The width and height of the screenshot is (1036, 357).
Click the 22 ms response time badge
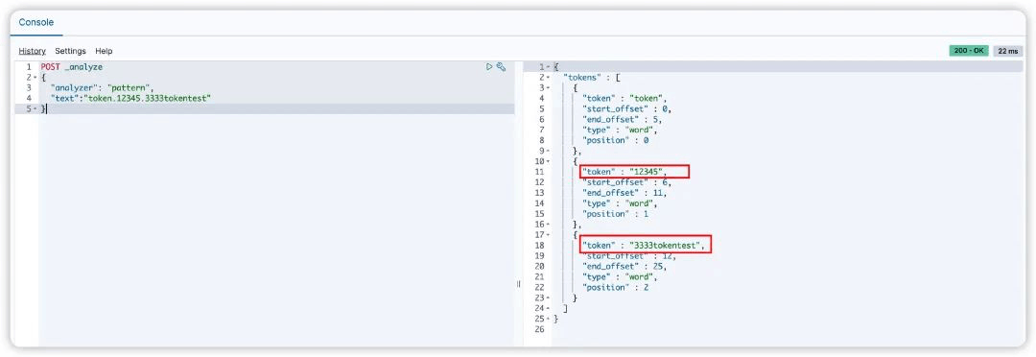pyautogui.click(x=1008, y=51)
